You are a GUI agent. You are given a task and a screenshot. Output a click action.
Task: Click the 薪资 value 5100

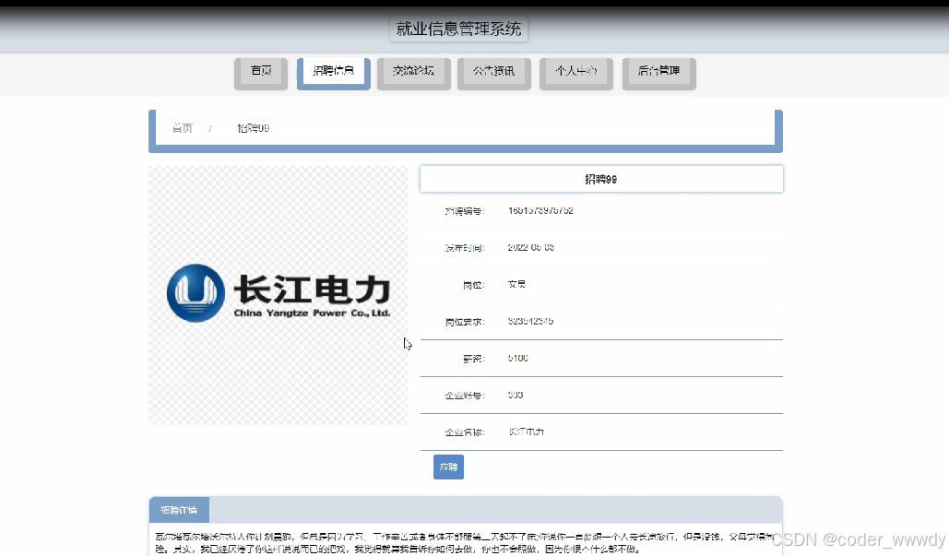tap(518, 358)
